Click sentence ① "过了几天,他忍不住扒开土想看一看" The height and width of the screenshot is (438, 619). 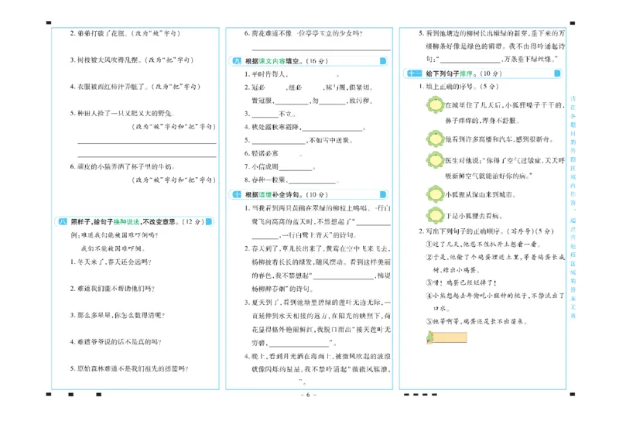[x=484, y=245]
